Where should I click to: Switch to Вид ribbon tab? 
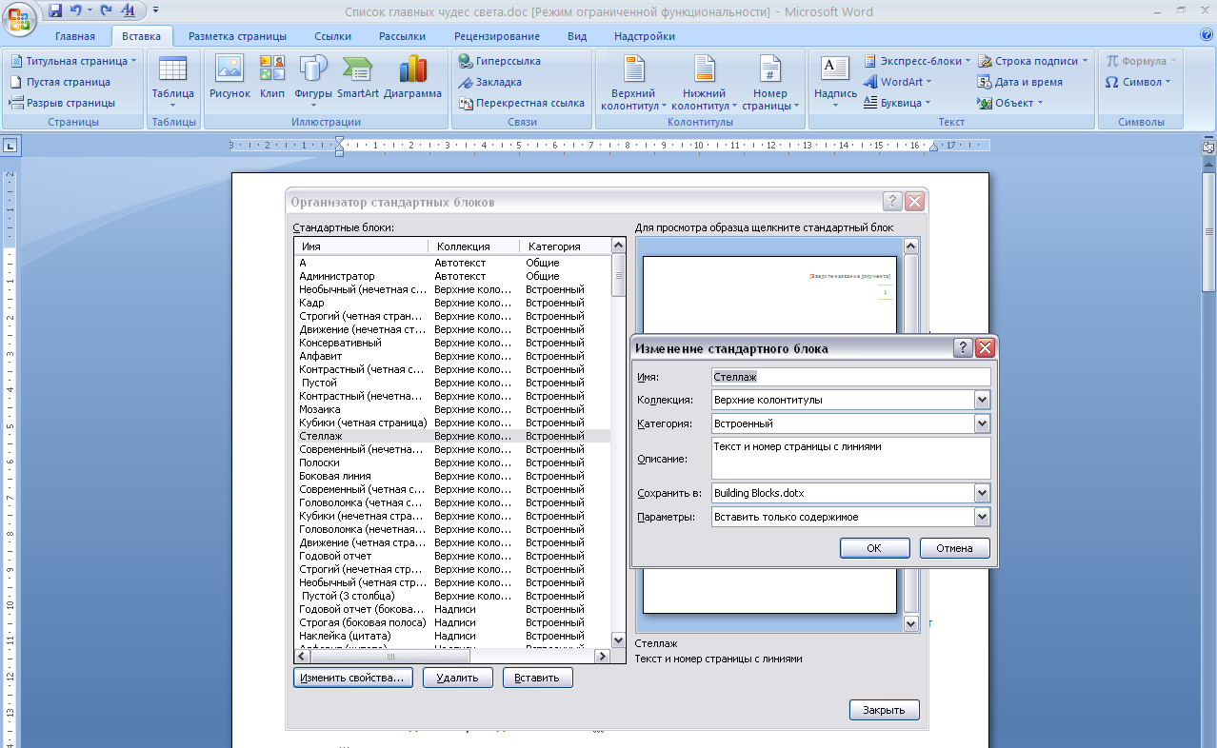pyautogui.click(x=577, y=36)
